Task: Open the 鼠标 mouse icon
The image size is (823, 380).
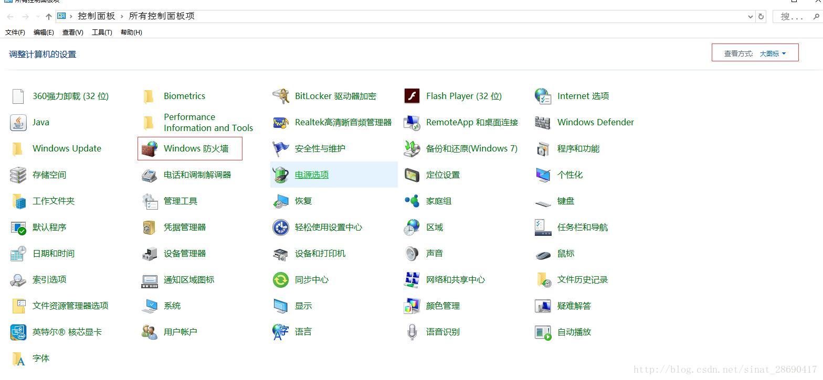Action: click(543, 255)
